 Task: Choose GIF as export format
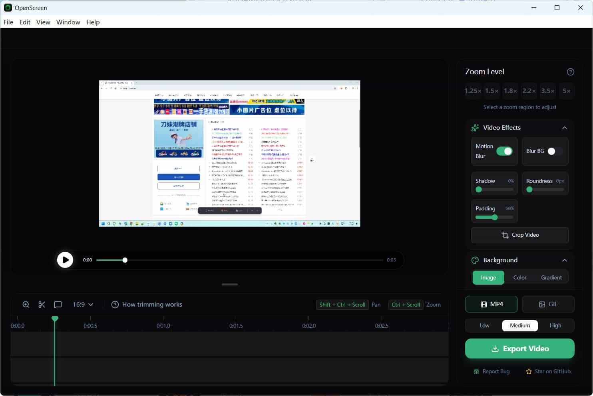(x=548, y=304)
